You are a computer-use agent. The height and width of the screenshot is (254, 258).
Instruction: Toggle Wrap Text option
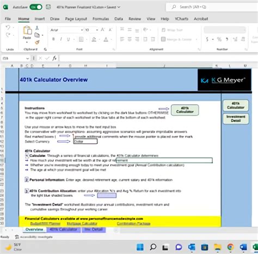click(x=172, y=30)
